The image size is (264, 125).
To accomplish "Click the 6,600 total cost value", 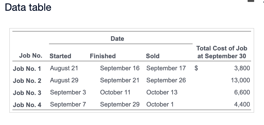I will [x=242, y=92].
